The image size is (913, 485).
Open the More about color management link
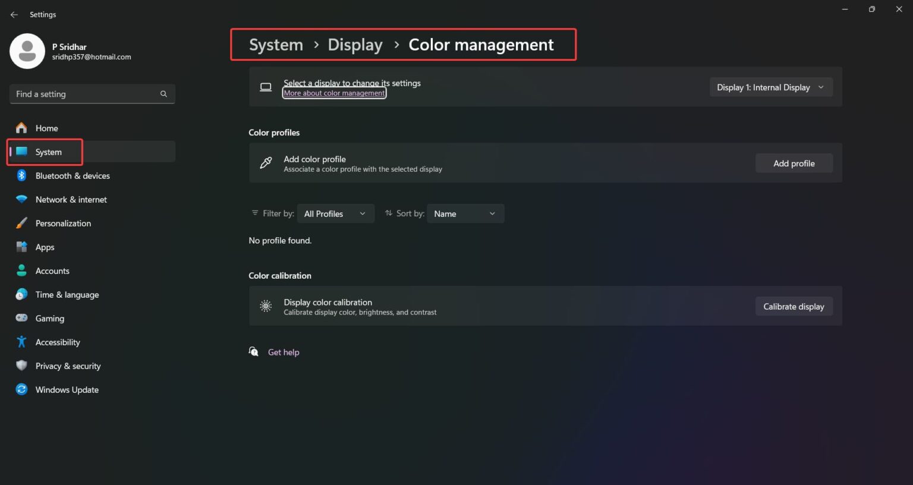334,93
